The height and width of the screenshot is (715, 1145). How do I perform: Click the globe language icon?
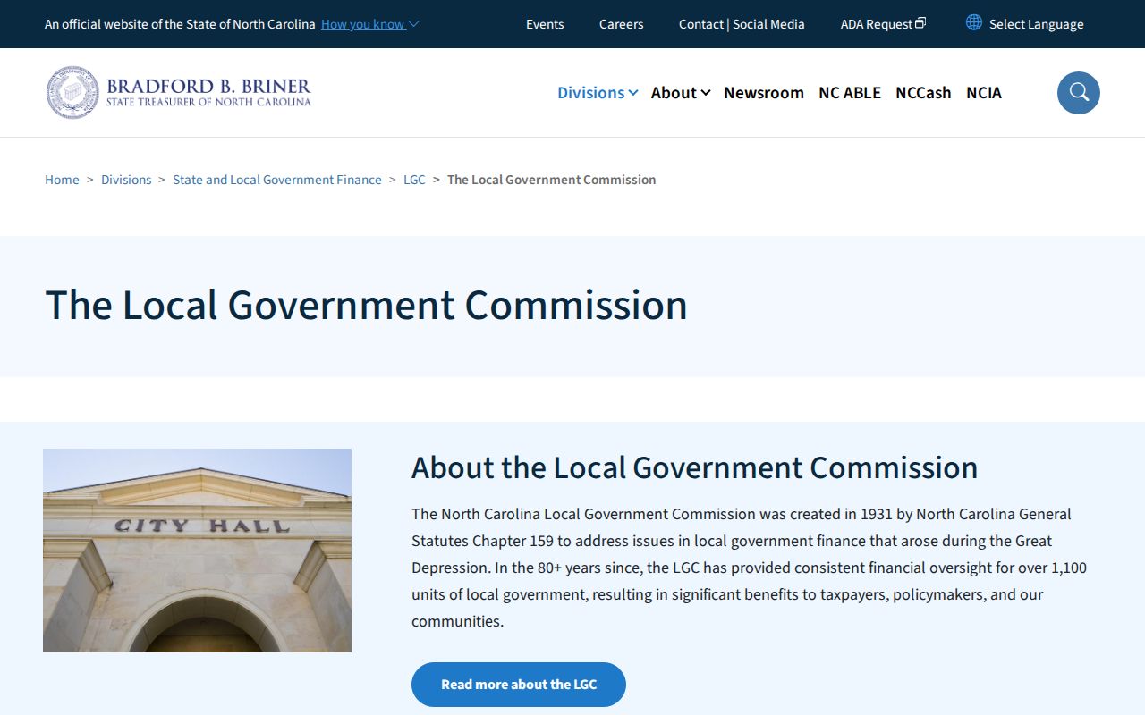tap(974, 23)
